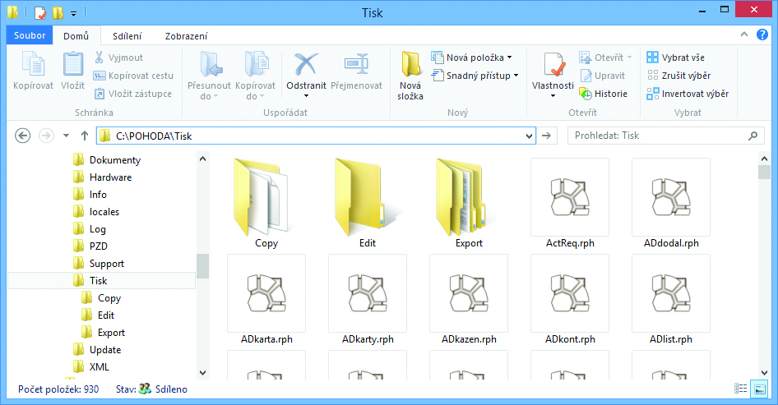
Task: Expand the address bar history dropdown
Action: point(530,136)
